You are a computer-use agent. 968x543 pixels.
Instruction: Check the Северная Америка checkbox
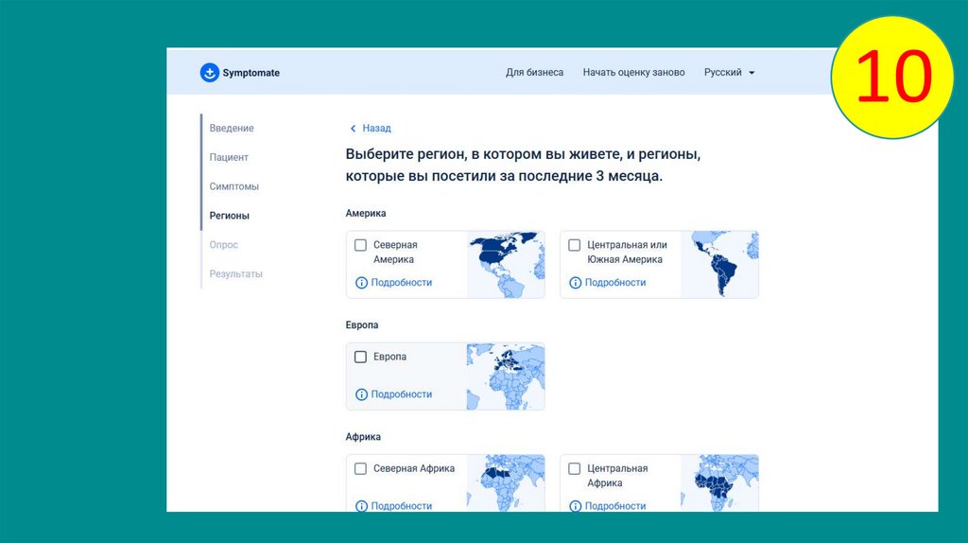[x=360, y=245]
